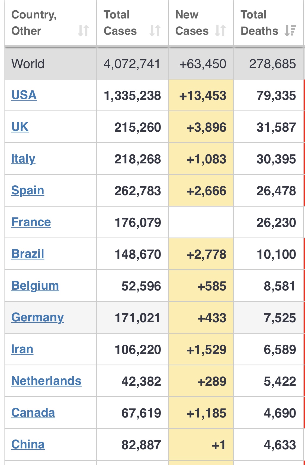Screen dimensions: 305x465
Task: Toggle Total Deaths descending sort icon
Action: coord(290,31)
